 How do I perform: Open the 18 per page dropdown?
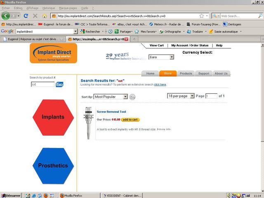[180, 96]
